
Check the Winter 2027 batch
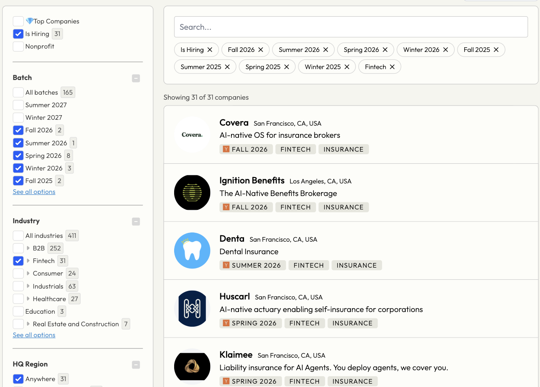(x=18, y=118)
